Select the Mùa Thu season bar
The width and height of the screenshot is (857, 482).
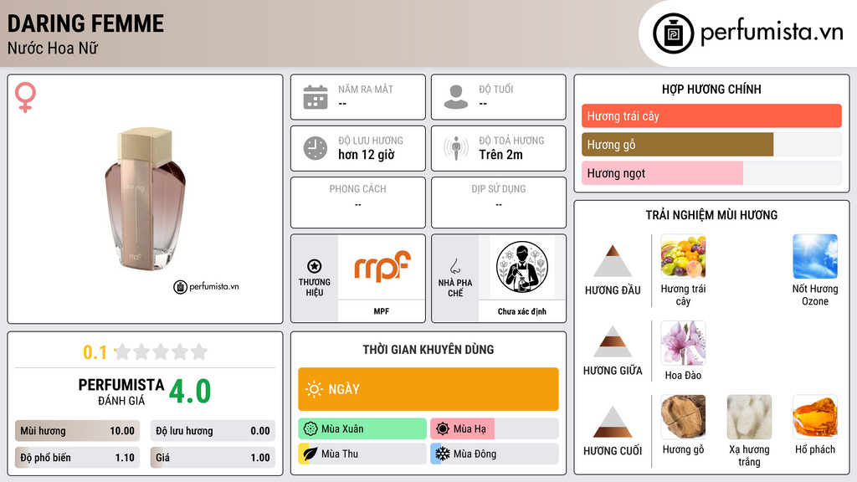[362, 454]
